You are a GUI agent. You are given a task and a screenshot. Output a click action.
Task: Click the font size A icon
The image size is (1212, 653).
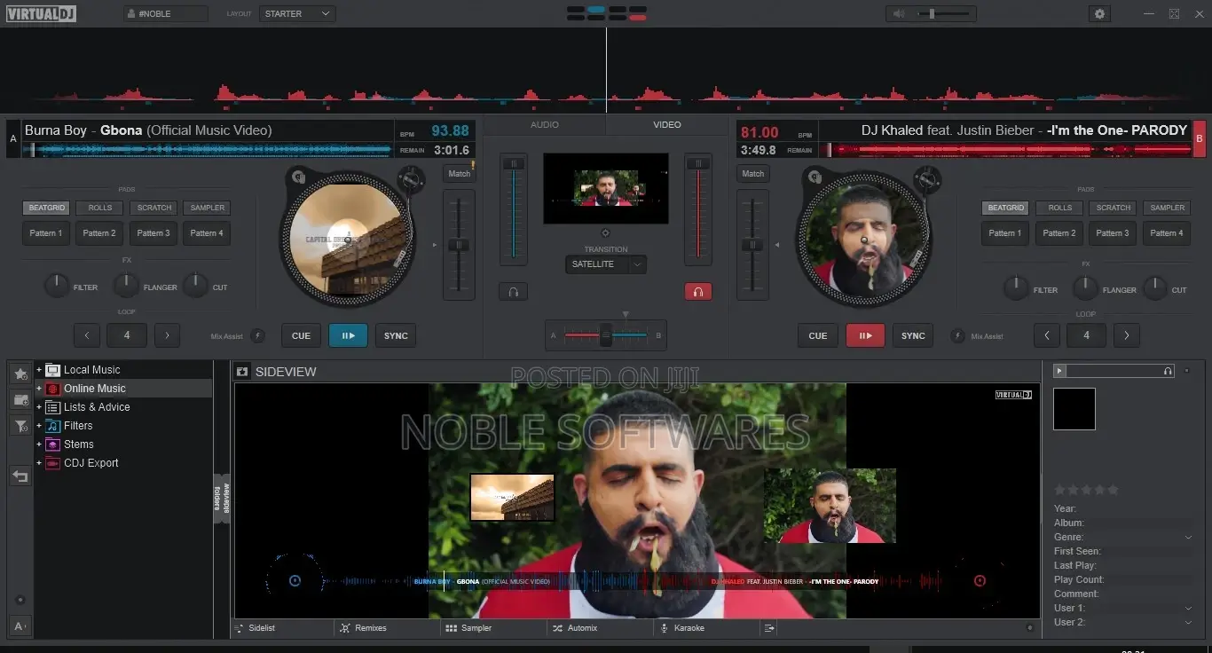pos(20,625)
